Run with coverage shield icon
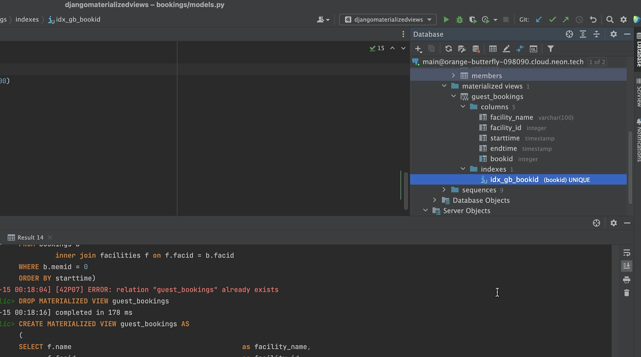The image size is (641, 357). pyautogui.click(x=473, y=20)
